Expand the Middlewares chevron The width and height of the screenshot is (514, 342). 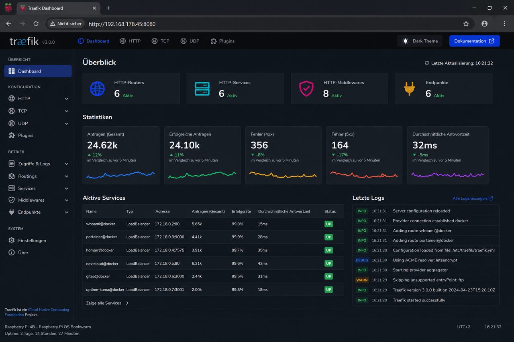coord(67,200)
